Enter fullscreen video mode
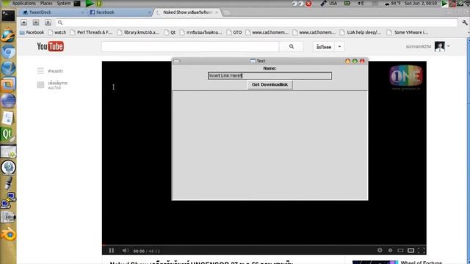The width and height of the screenshot is (470, 264). (421, 250)
